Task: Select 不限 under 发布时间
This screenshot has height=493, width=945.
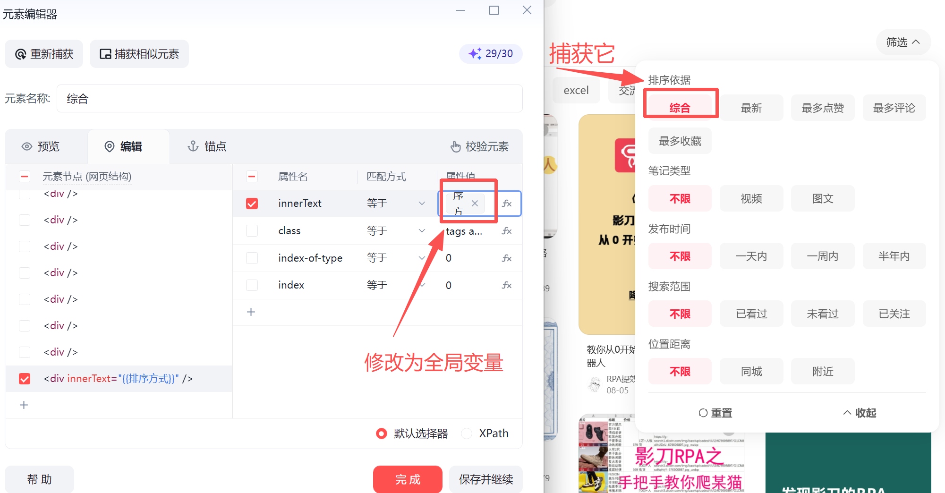Action: click(x=680, y=256)
